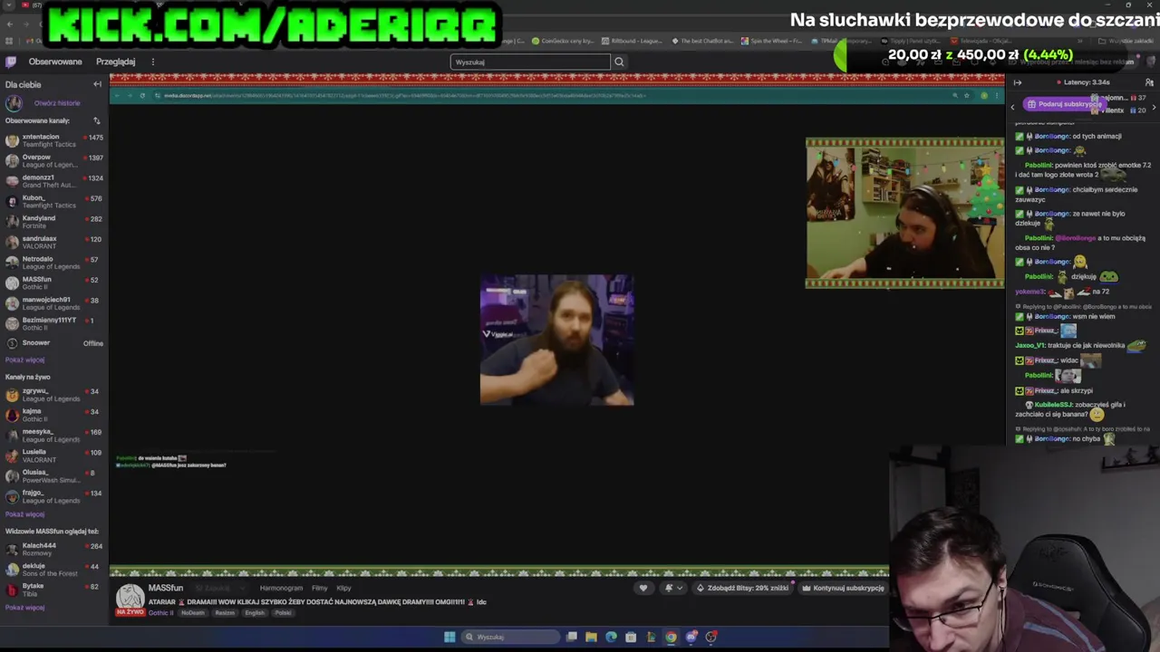Click the Polski stream tag
Screen dimensions: 1160x652
coord(283,613)
